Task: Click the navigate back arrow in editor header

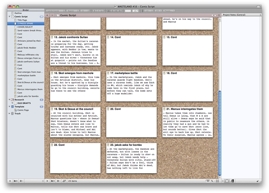Action: click(x=48, y=16)
